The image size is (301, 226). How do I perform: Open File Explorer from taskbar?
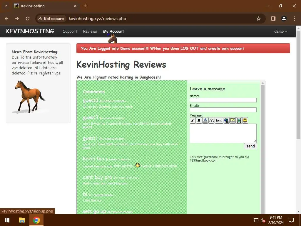click(22, 220)
